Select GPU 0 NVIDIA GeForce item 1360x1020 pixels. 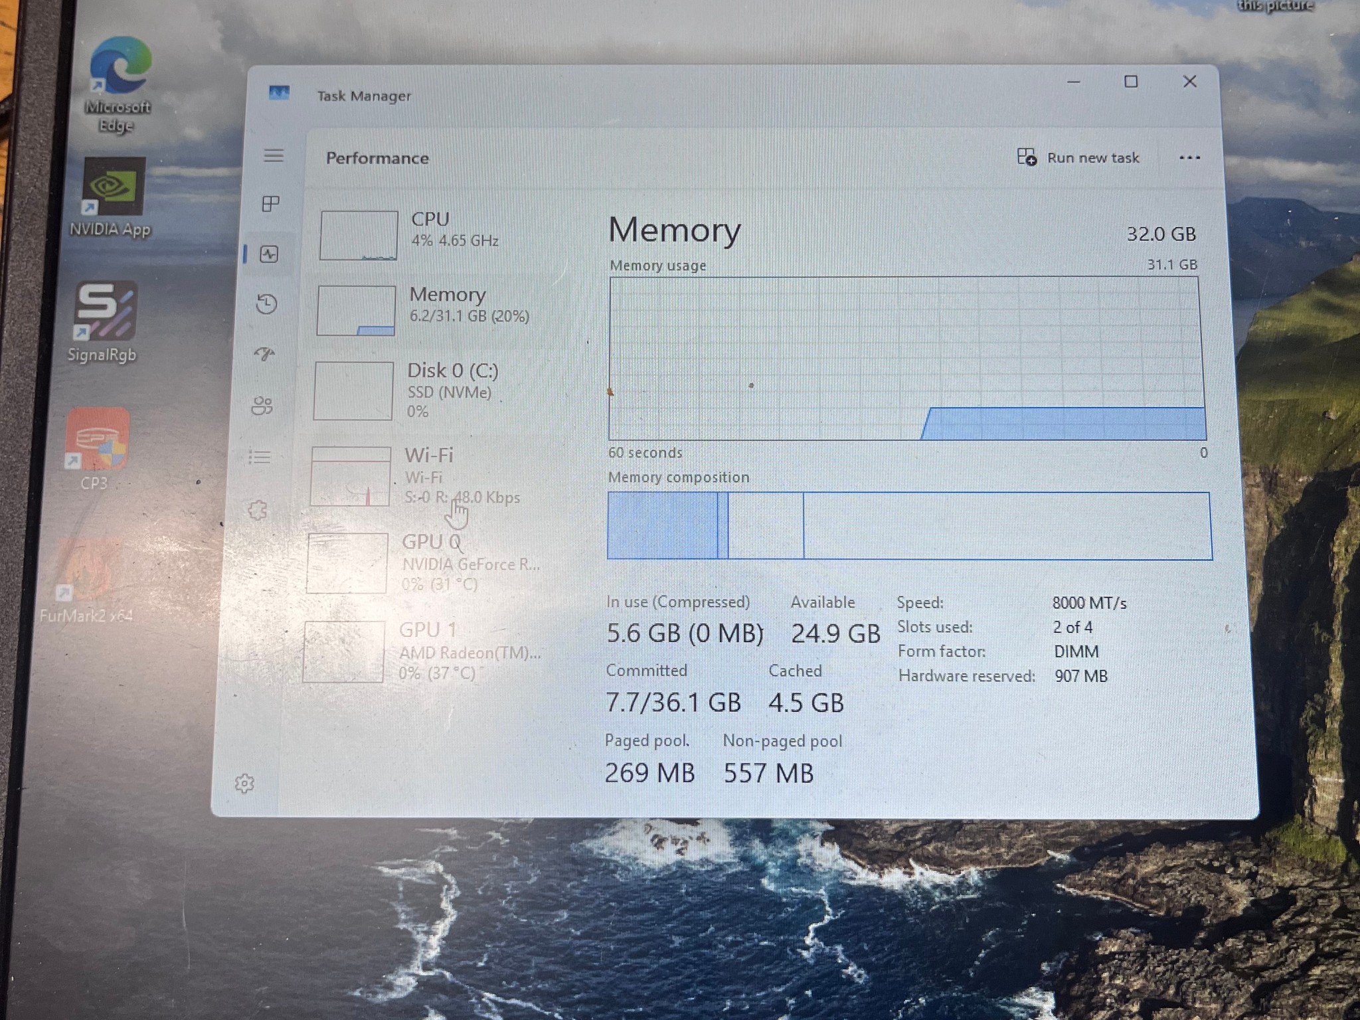coord(429,562)
